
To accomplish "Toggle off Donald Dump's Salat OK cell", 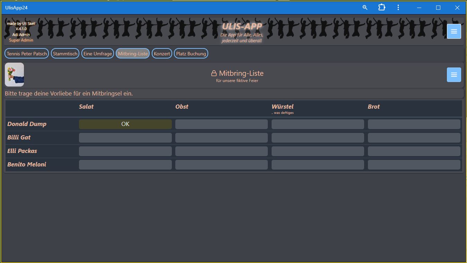I will click(x=125, y=124).
